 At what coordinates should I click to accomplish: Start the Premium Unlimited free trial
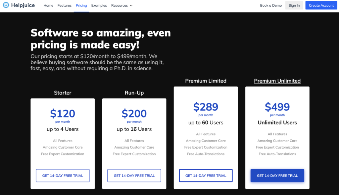(x=277, y=175)
